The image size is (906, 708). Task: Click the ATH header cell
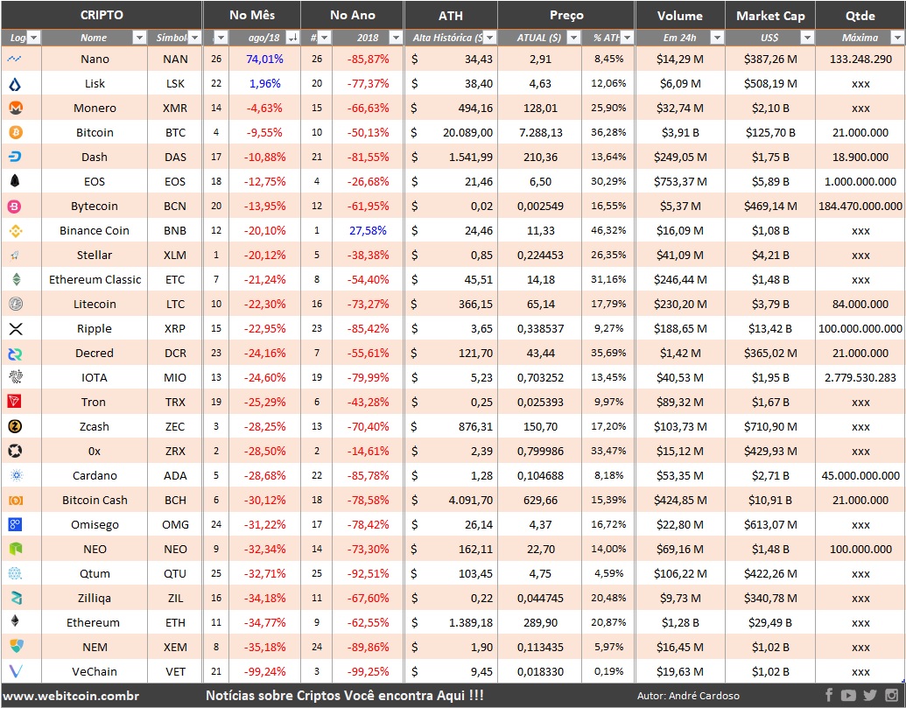[x=451, y=15]
